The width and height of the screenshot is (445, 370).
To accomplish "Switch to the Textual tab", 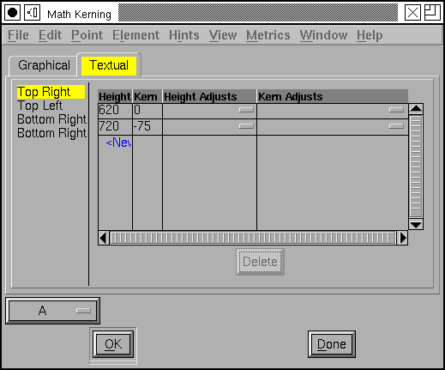I will point(109,65).
